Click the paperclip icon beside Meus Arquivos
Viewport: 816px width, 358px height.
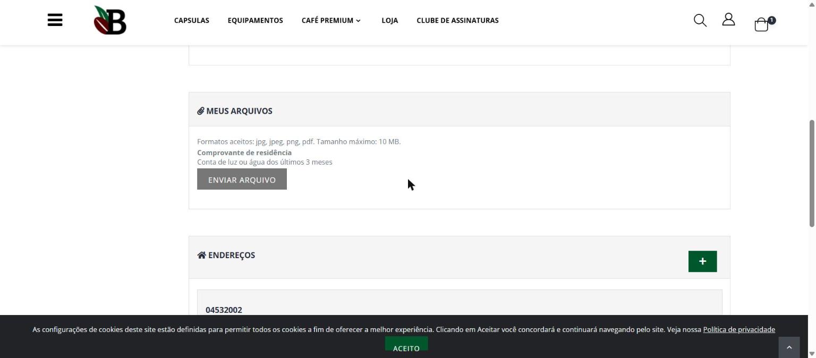(201, 111)
